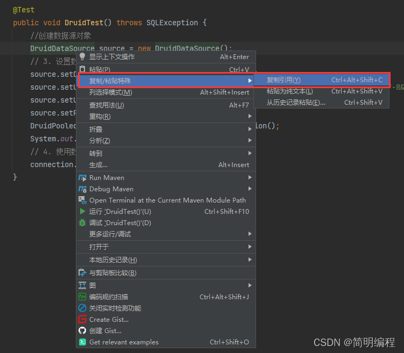Select 显示上下文操作 menu entry
404x353 pixels.
166,57
